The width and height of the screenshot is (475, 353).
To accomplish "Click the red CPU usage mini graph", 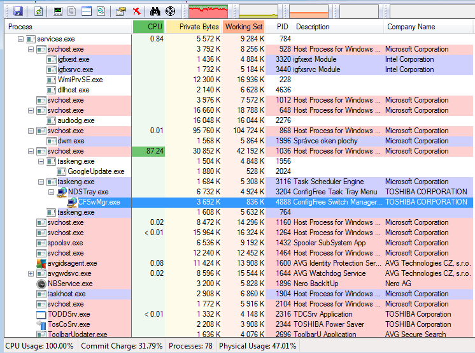I will (209, 11).
